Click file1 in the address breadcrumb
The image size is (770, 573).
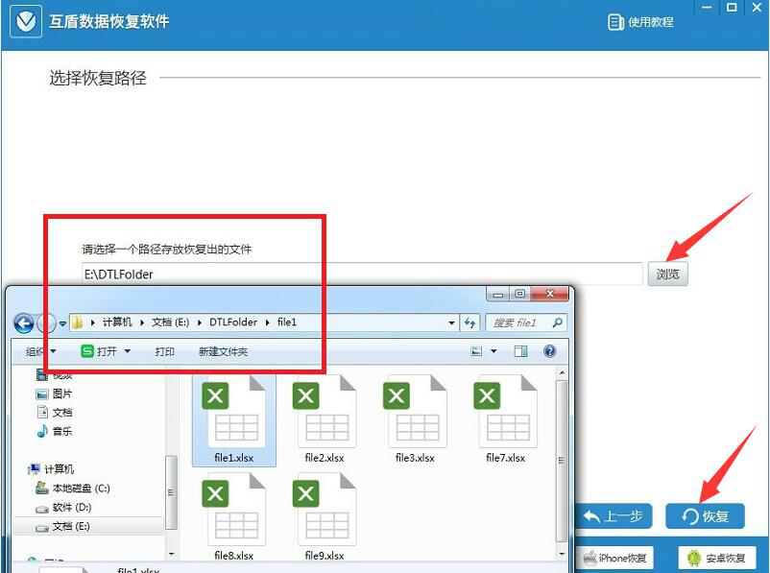pyautogui.click(x=287, y=322)
